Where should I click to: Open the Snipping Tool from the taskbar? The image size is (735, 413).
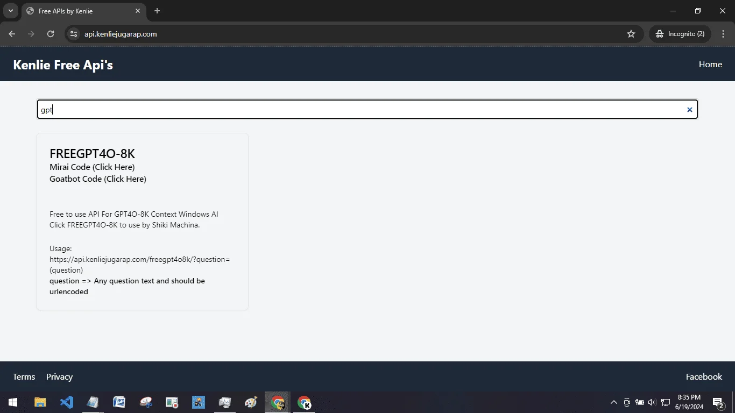146,402
